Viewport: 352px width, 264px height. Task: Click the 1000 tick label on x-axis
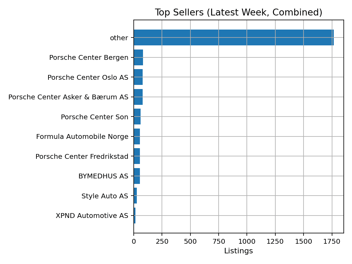(247, 241)
